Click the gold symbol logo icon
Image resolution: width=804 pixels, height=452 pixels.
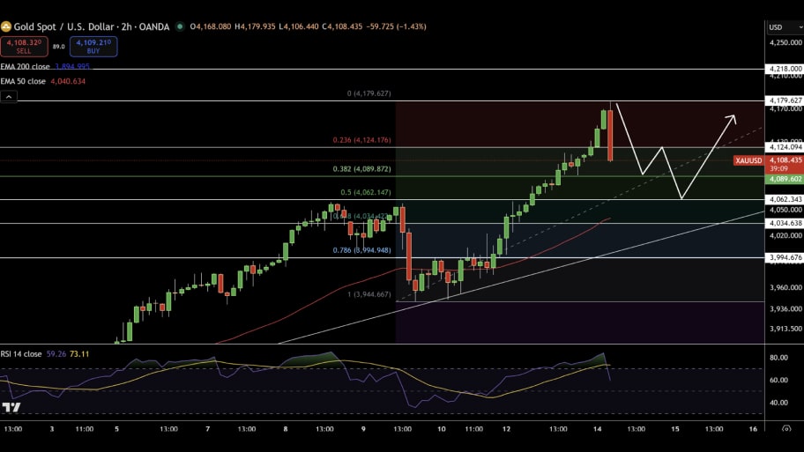coord(6,27)
